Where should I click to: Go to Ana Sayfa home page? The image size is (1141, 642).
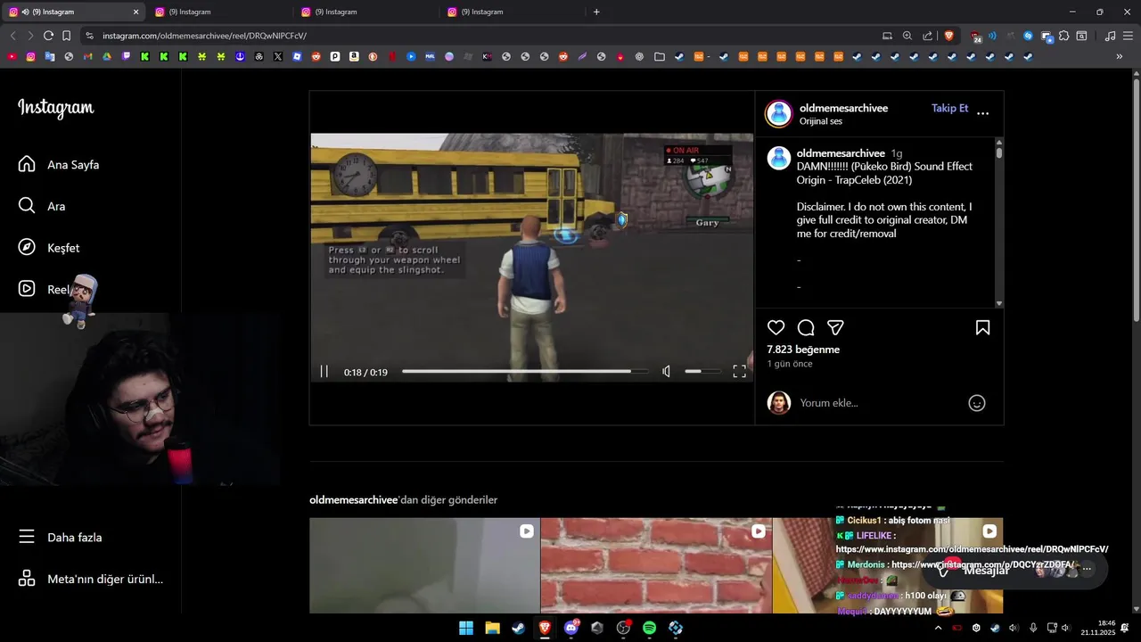tap(59, 165)
